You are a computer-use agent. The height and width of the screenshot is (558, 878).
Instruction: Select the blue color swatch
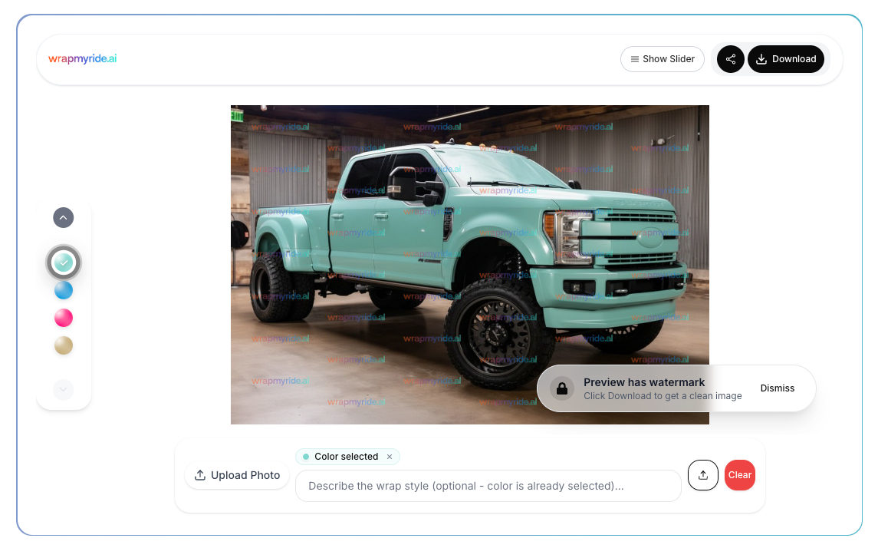pyautogui.click(x=64, y=290)
